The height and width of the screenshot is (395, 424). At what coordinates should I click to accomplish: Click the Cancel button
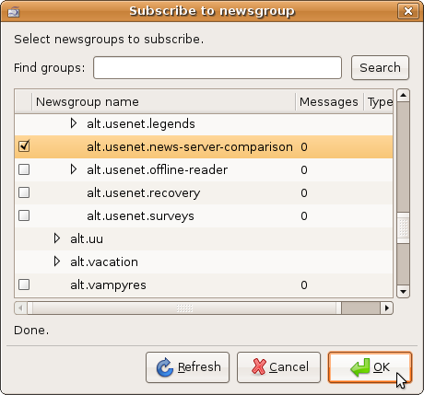click(x=278, y=367)
